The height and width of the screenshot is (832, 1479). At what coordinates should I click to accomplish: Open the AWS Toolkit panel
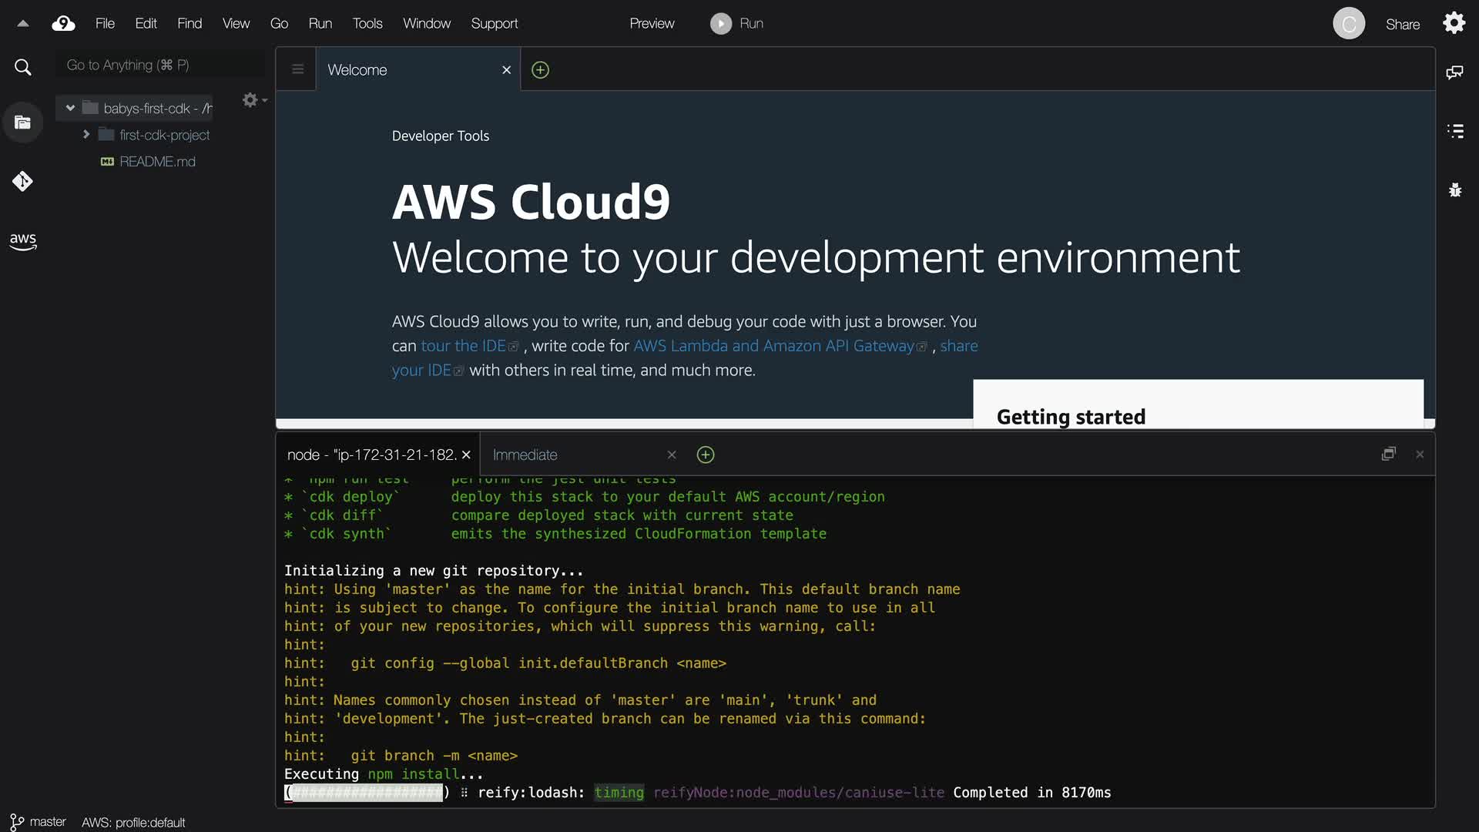tap(23, 241)
